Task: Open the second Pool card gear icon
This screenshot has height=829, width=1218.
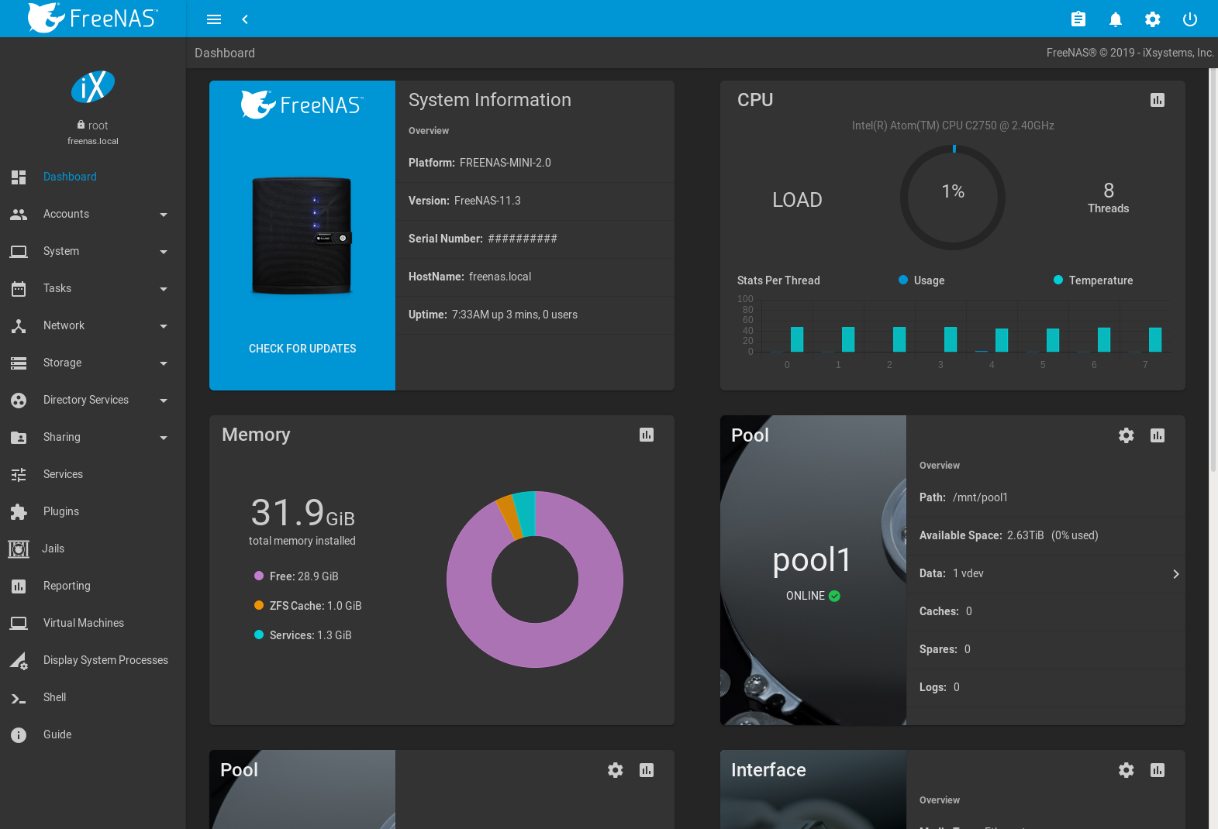Action: (x=616, y=770)
